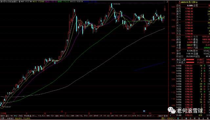
Task: Select the PSY indicator tab
Action: 144,116
